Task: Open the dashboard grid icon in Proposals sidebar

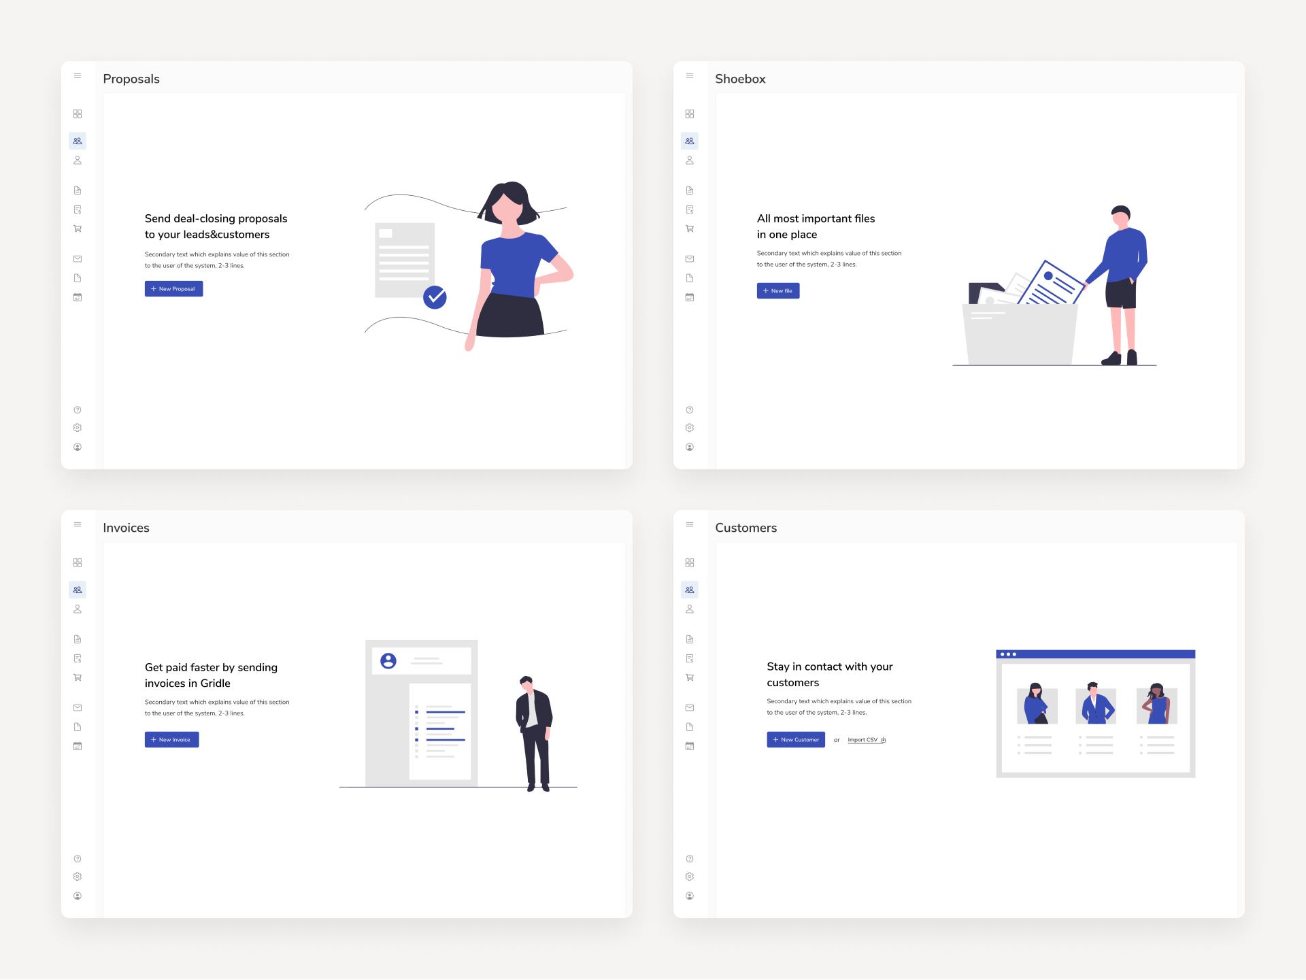Action: (x=77, y=114)
